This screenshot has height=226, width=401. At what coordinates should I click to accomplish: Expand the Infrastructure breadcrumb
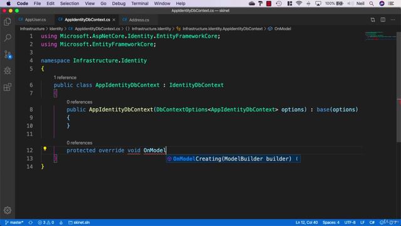32,29
